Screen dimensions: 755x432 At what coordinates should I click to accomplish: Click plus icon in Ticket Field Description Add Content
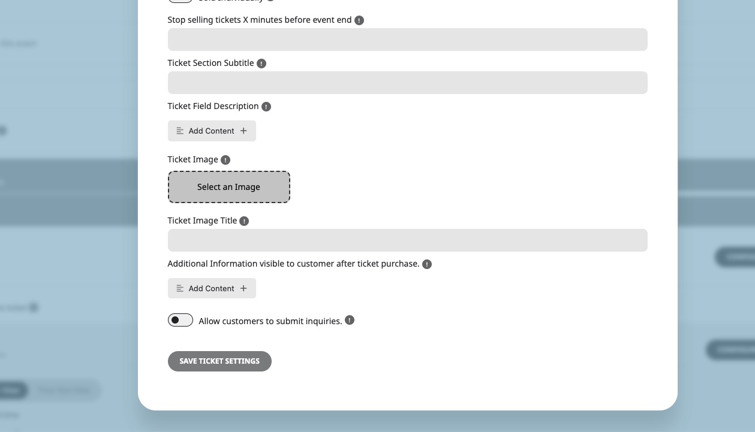[x=243, y=131]
